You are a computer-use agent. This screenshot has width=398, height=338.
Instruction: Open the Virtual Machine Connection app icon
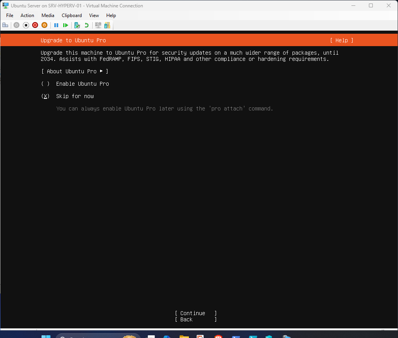(x=5, y=5)
